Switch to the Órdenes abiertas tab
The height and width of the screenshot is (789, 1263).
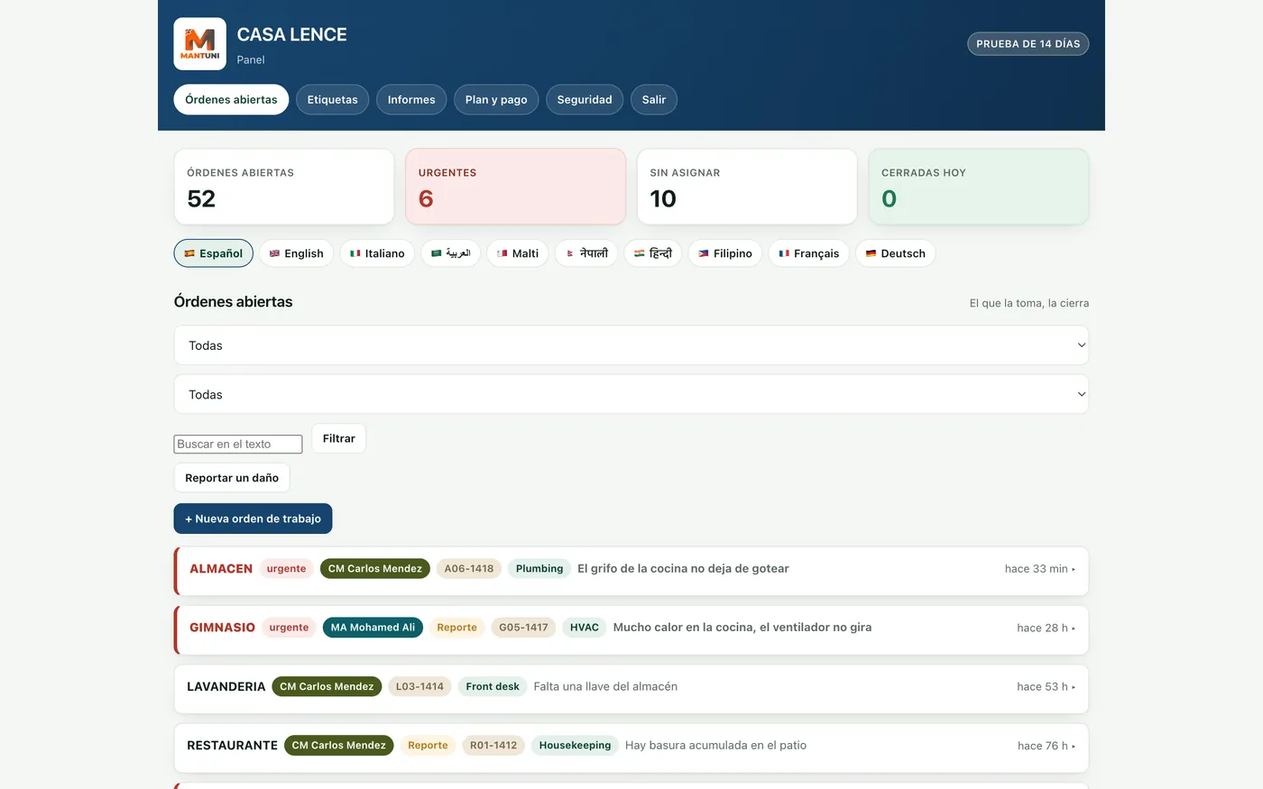pos(231,100)
